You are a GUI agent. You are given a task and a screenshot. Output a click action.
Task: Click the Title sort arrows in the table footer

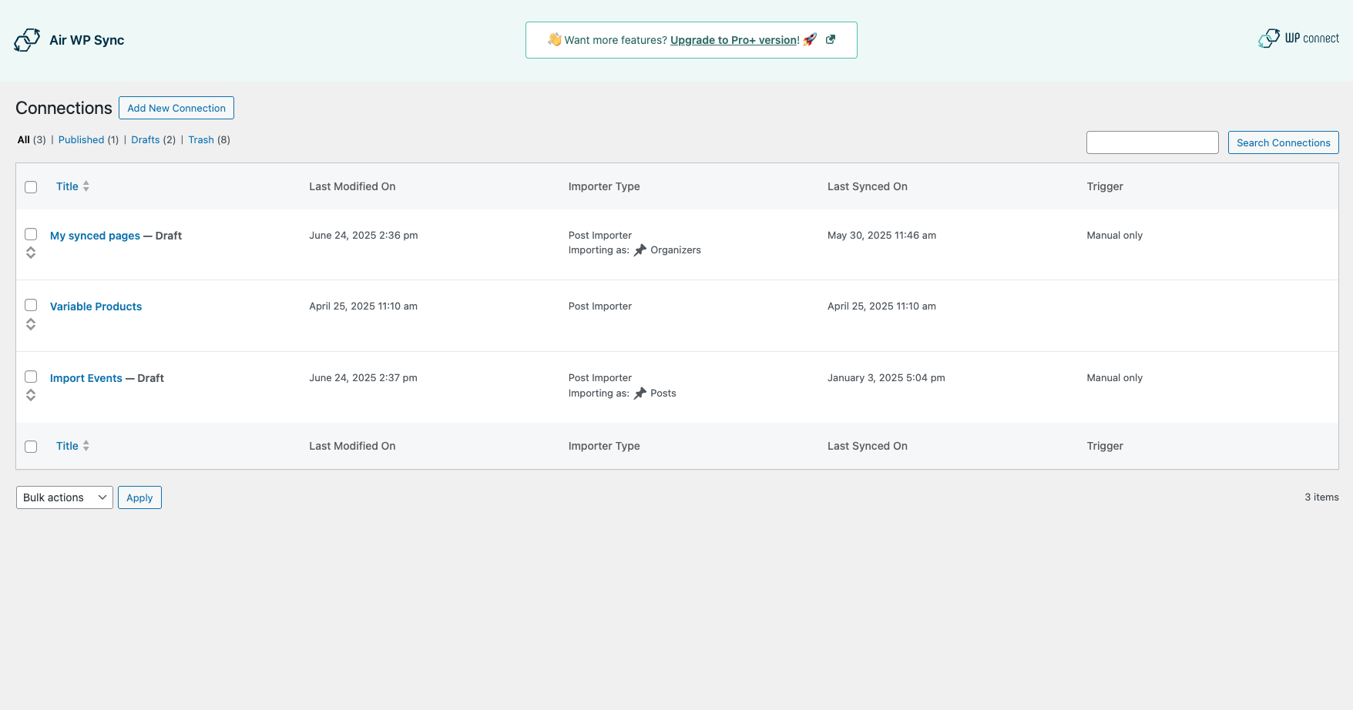pos(86,446)
